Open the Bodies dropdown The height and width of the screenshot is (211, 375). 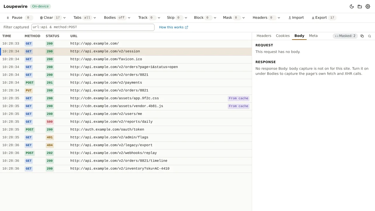click(117, 18)
